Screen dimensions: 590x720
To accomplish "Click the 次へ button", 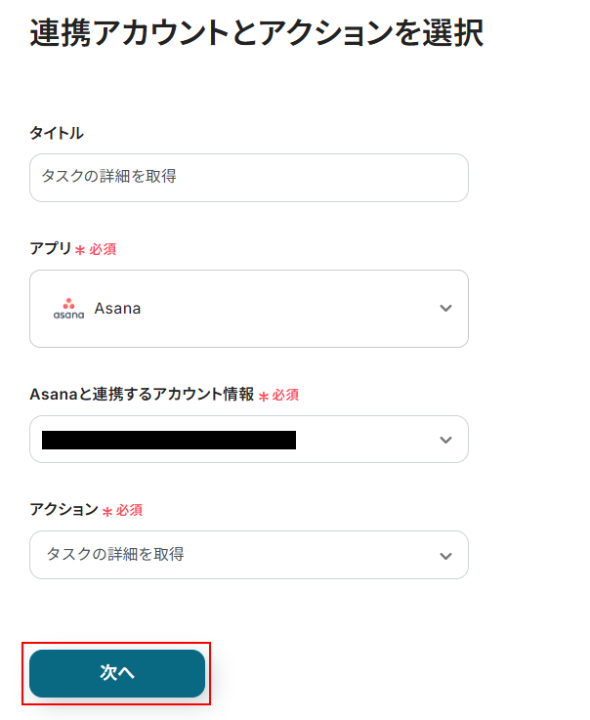I will click(x=117, y=673).
